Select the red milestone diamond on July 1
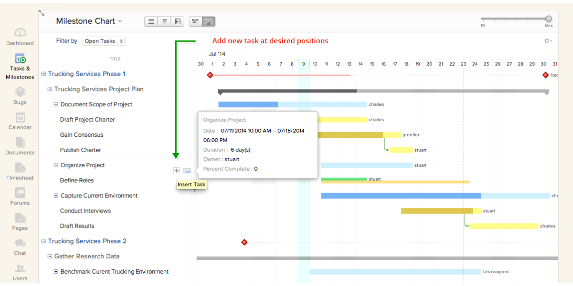 click(x=210, y=74)
